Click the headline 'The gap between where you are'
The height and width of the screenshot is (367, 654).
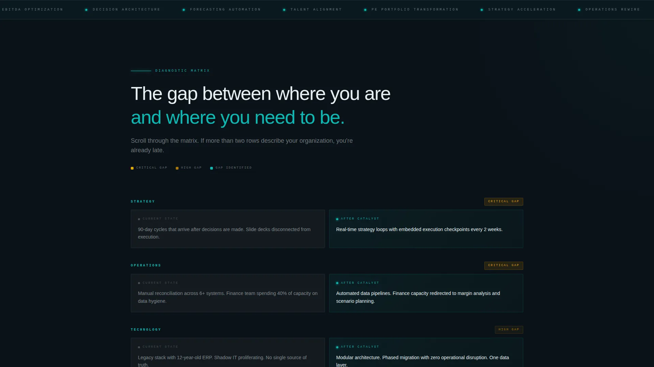(261, 94)
